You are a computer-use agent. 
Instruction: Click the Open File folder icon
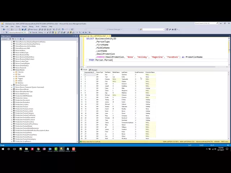tap(20, 30)
